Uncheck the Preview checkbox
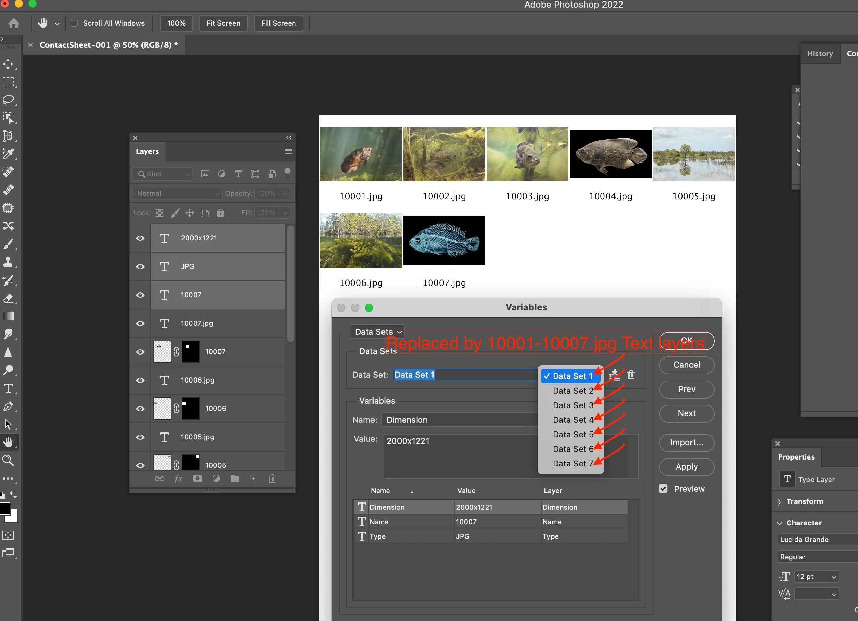 coord(663,489)
